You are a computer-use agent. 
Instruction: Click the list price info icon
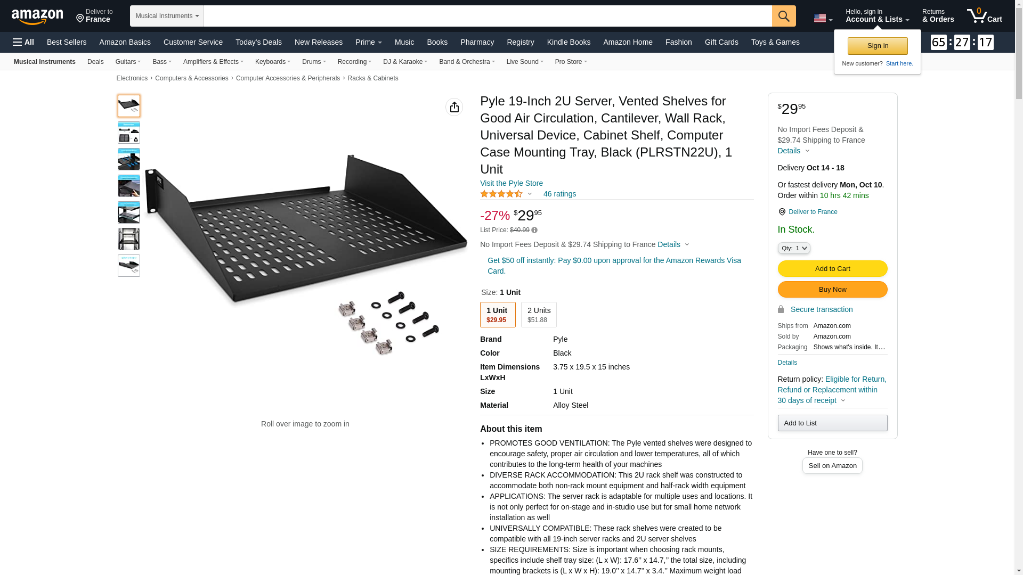click(x=534, y=231)
